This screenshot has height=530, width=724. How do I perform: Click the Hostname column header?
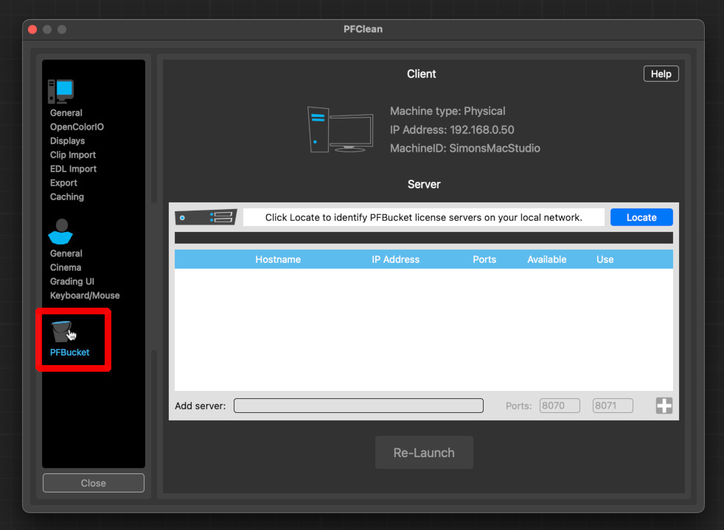click(278, 259)
